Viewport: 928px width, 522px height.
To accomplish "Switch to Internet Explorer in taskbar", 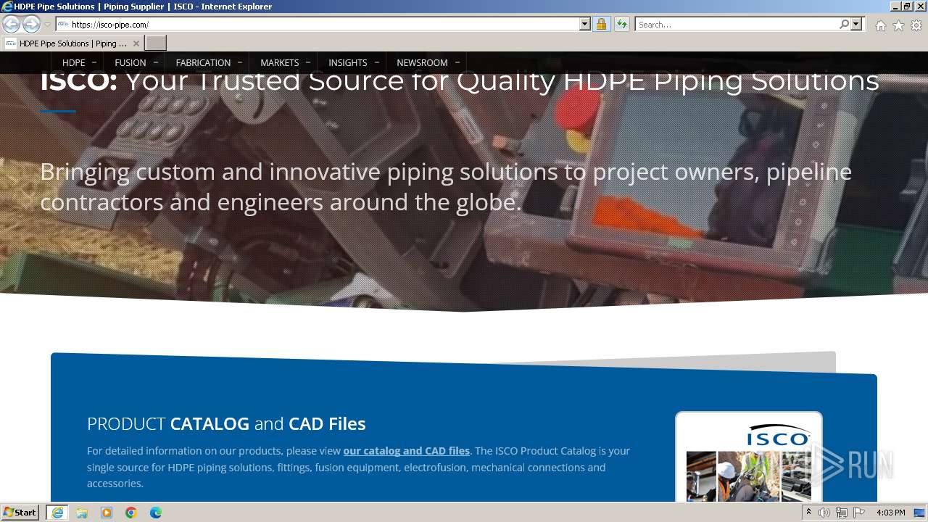I will point(57,513).
